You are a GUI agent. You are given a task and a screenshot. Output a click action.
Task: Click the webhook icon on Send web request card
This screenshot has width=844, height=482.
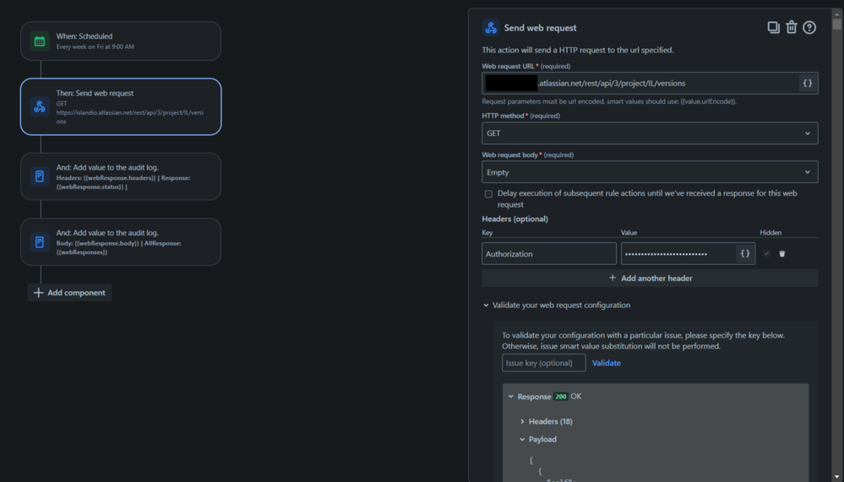click(x=40, y=106)
